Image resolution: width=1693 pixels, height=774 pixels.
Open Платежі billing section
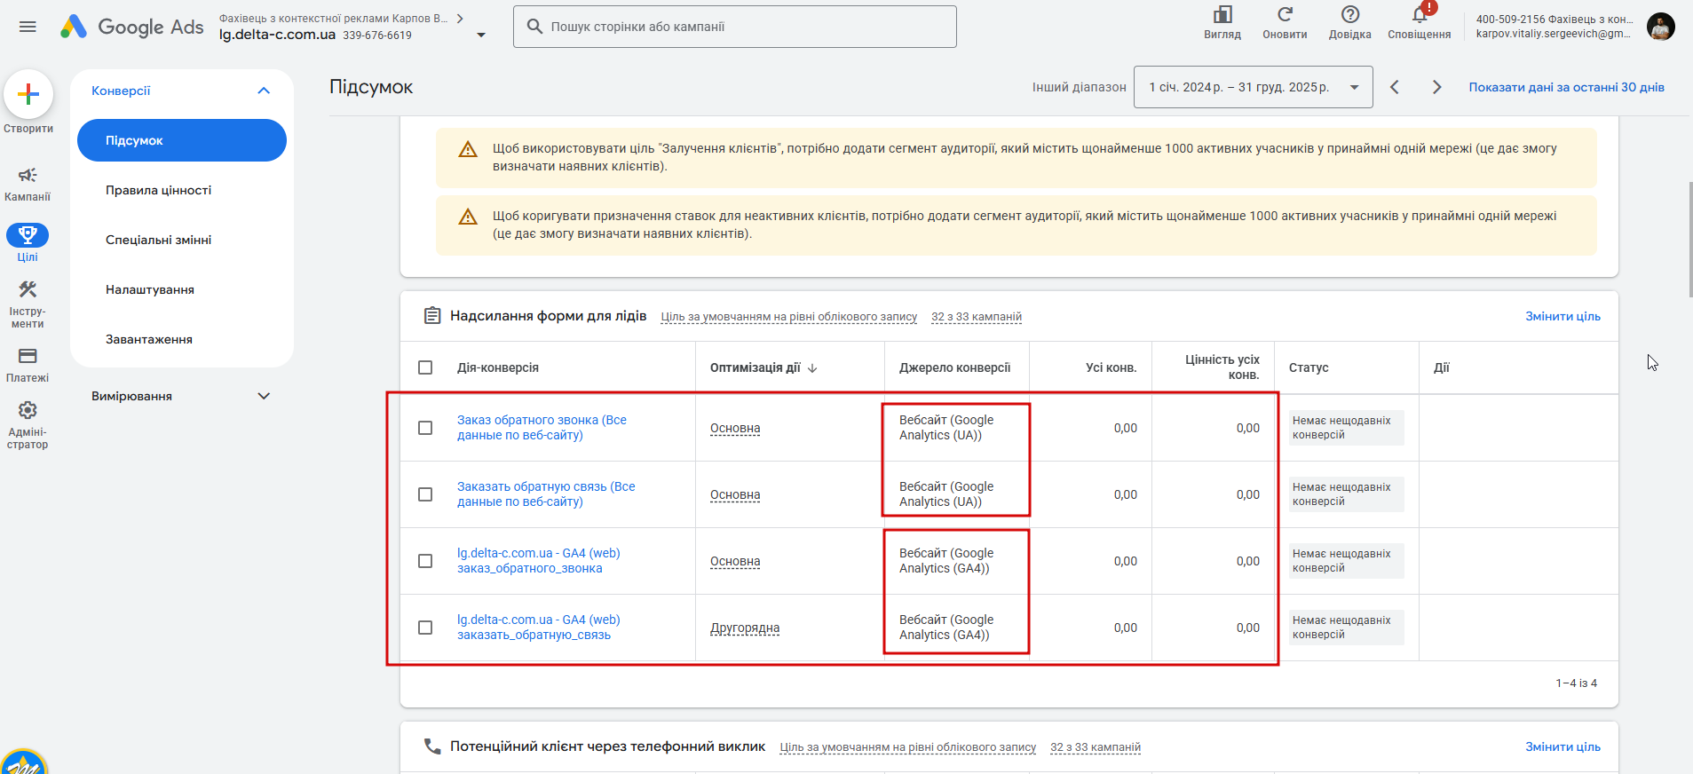pos(28,357)
